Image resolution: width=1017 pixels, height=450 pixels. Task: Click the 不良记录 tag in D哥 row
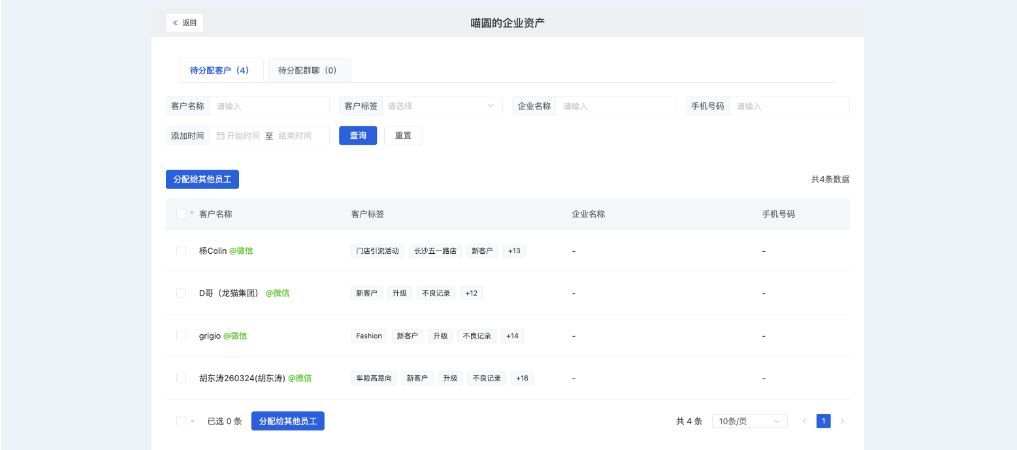[x=436, y=293]
